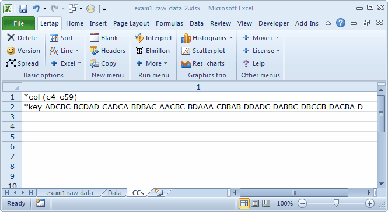This screenshot has width=388, height=212.
Task: Switch to the Home ribbon tab
Action: pyautogui.click(x=75, y=23)
